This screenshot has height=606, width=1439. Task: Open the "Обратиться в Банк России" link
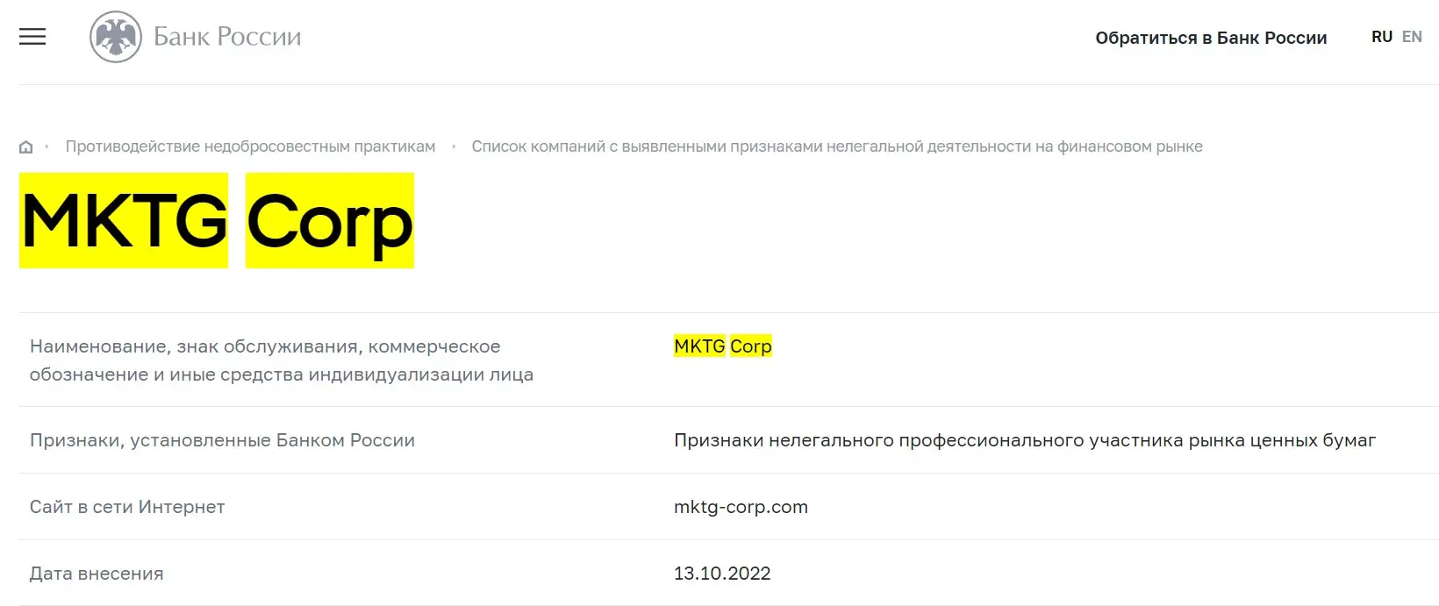1211,38
